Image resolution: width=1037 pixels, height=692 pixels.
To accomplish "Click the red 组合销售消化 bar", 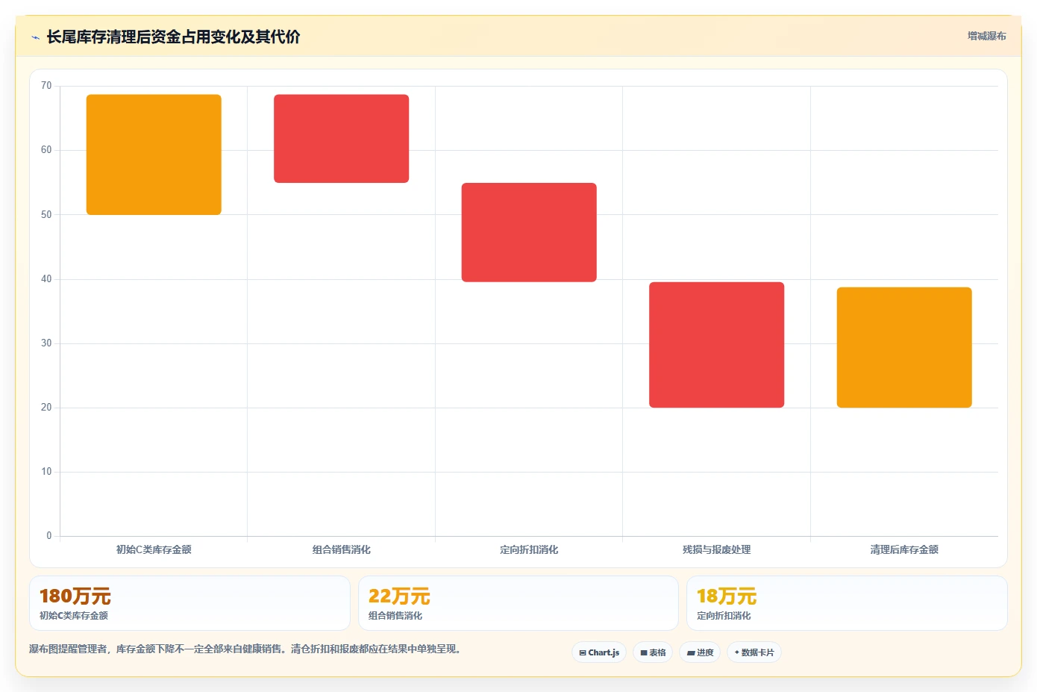I will tap(341, 139).
